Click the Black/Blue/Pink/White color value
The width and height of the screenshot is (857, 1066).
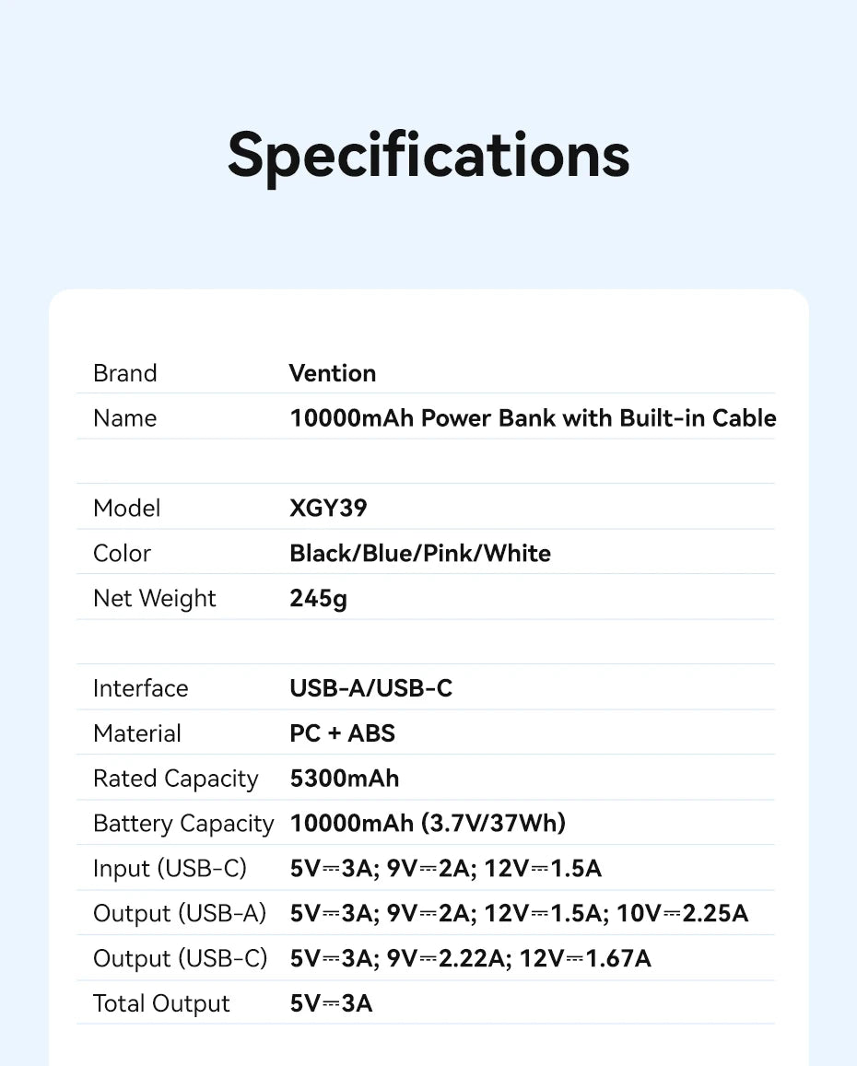(x=420, y=554)
